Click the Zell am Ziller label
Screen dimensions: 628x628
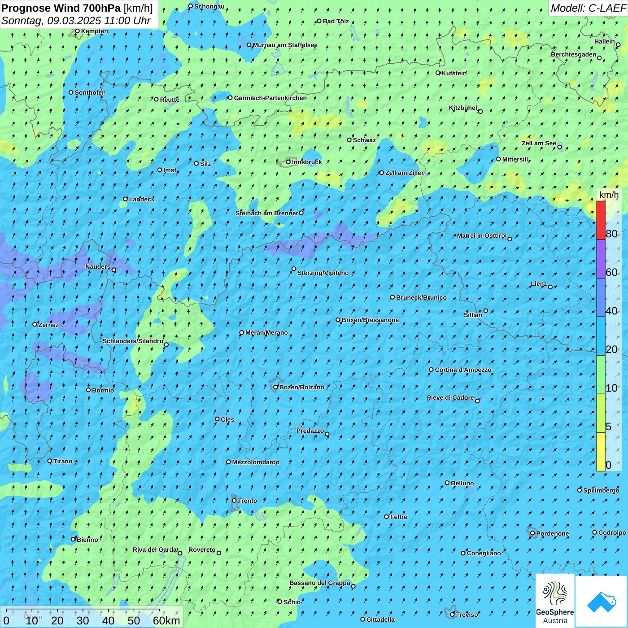(404, 173)
